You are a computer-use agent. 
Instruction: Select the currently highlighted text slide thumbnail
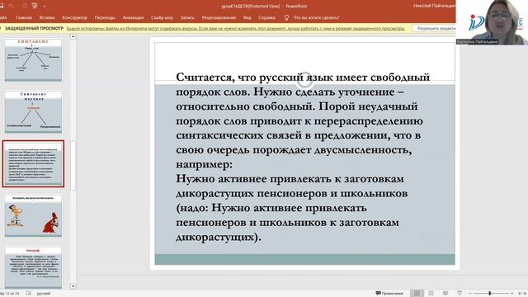33,163
